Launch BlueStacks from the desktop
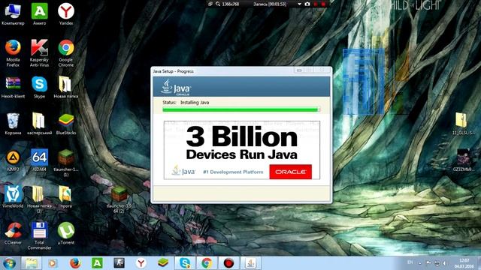 [x=66, y=124]
